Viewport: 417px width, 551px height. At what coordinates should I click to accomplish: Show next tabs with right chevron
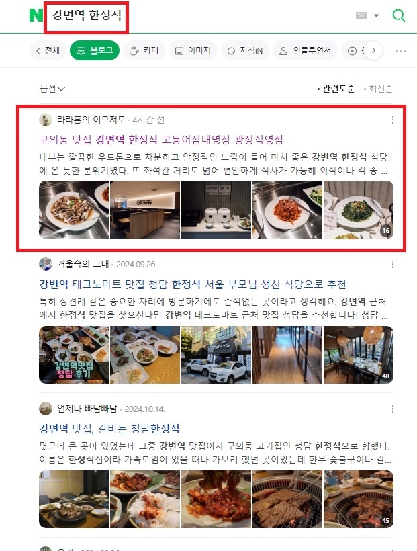coord(373,50)
